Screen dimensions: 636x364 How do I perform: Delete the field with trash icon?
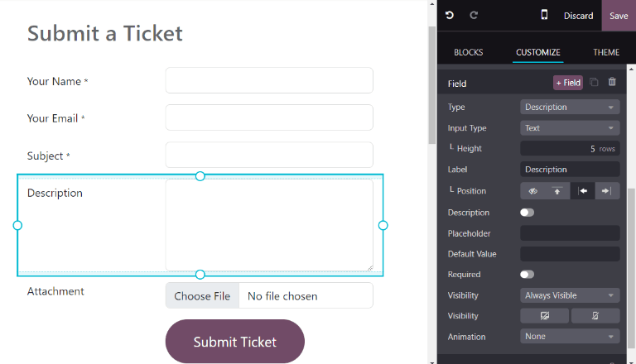612,82
